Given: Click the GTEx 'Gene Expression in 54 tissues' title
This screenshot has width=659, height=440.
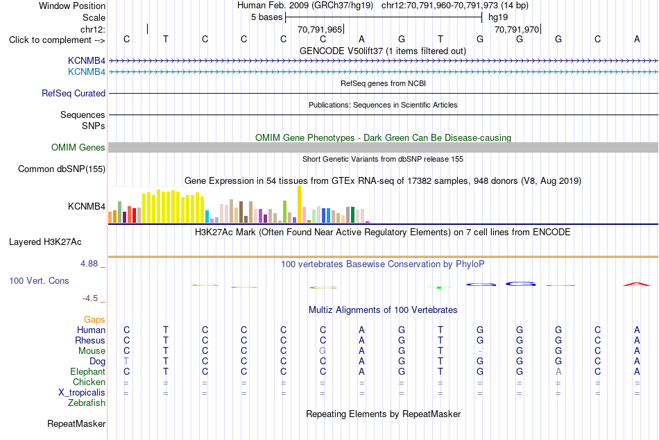Looking at the screenshot, I should click(383, 181).
